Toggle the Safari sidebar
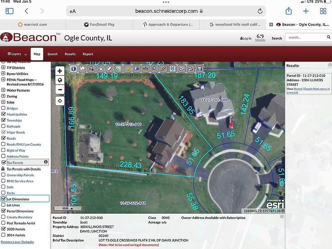 tap(9, 11)
